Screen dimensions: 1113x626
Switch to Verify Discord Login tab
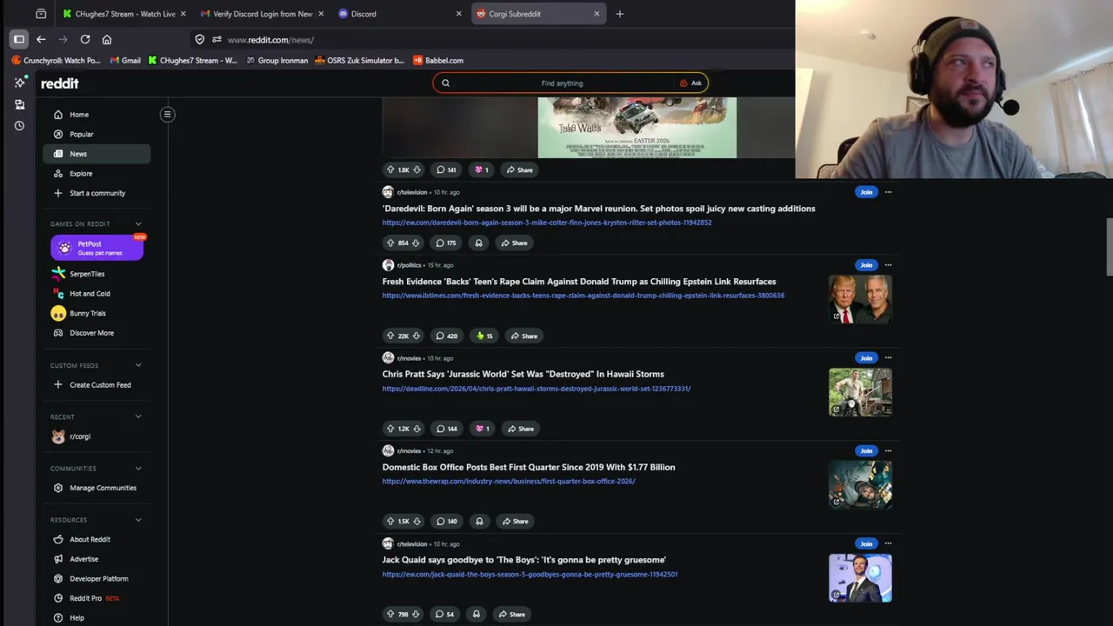(x=262, y=14)
